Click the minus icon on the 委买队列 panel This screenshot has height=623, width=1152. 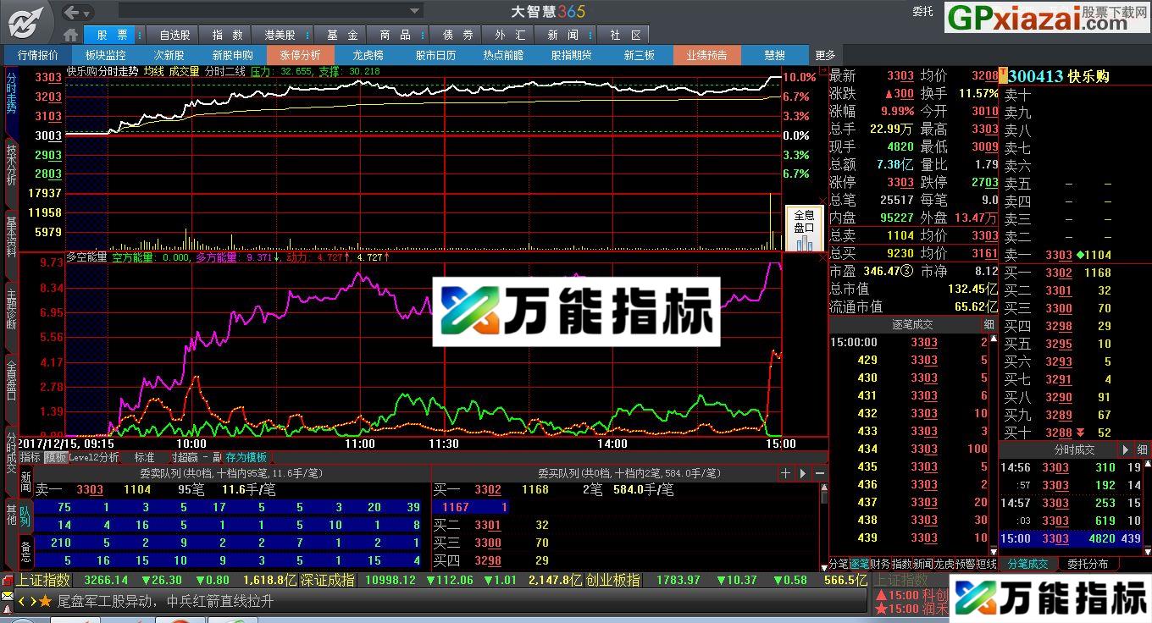point(820,473)
